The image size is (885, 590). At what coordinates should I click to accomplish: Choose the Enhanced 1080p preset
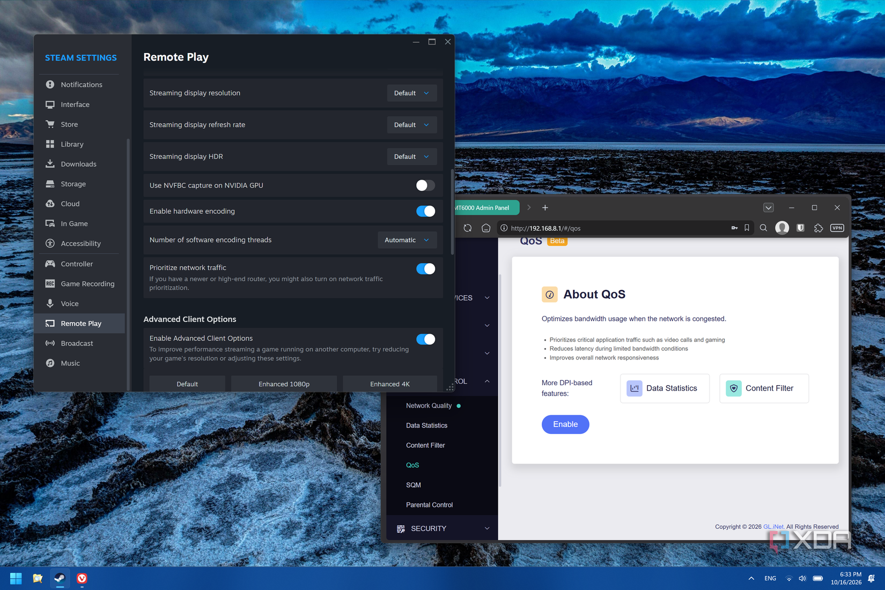[x=284, y=384]
